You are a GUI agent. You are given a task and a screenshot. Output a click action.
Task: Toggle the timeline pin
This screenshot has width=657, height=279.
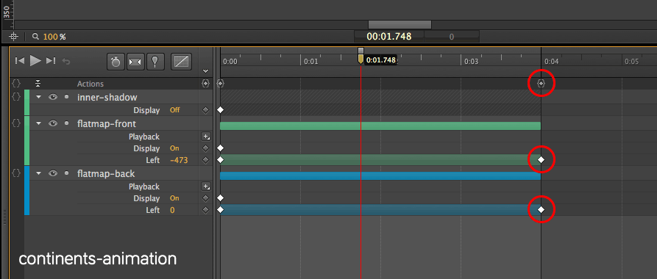155,62
